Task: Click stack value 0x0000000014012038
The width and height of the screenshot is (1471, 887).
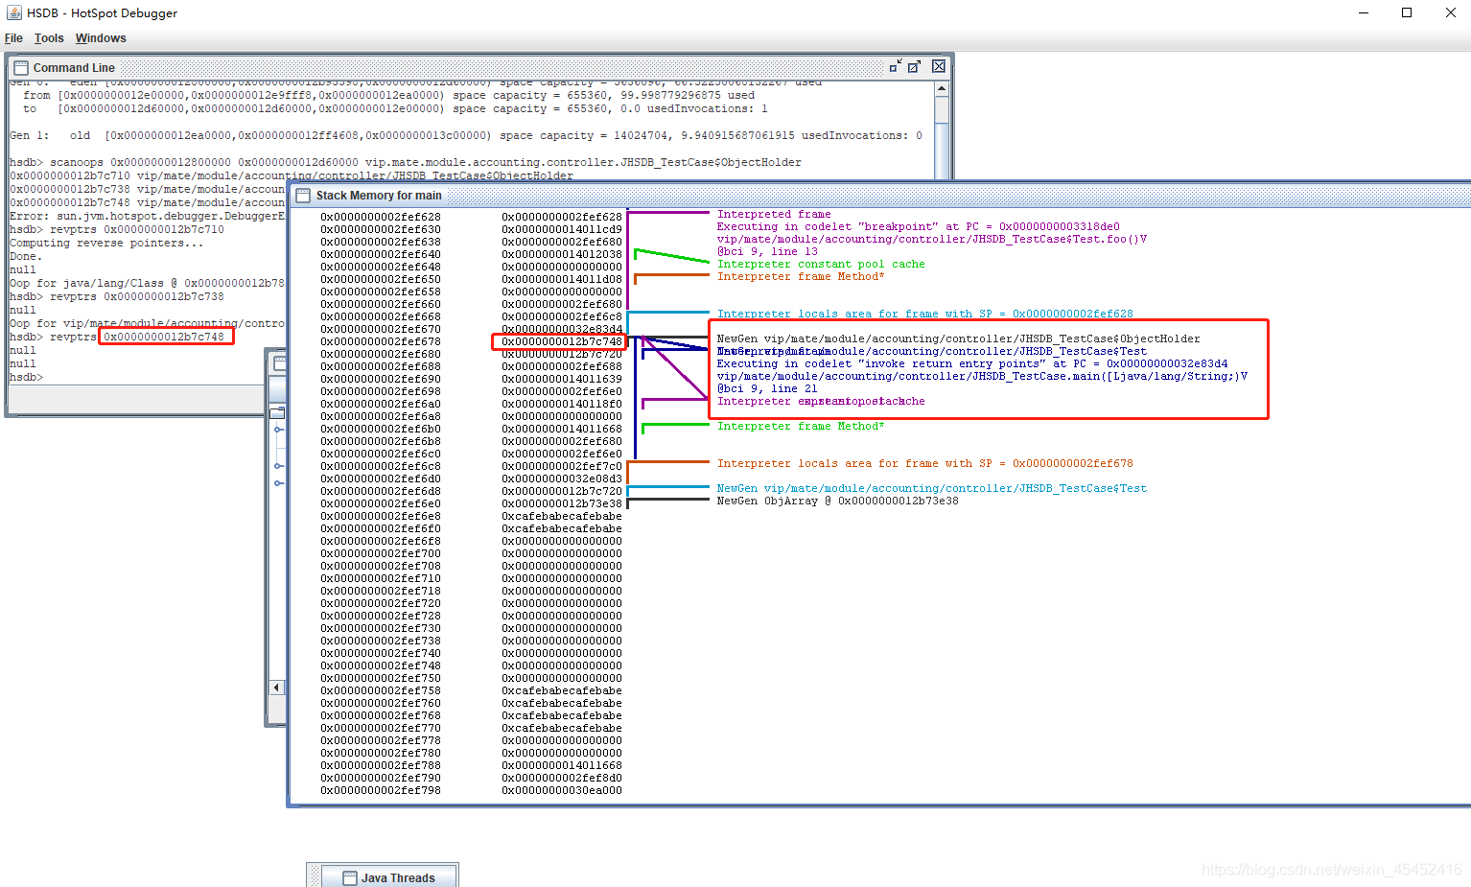Action: coord(562,254)
